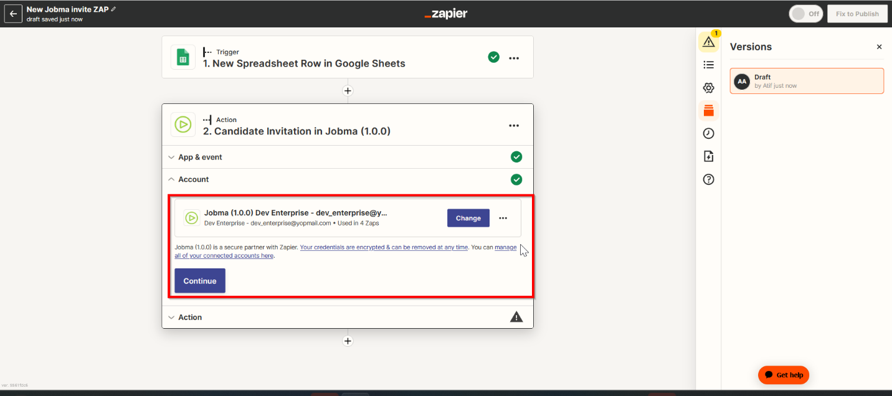Open the Get help chat button
Image resolution: width=892 pixels, height=396 pixels.
784,375
